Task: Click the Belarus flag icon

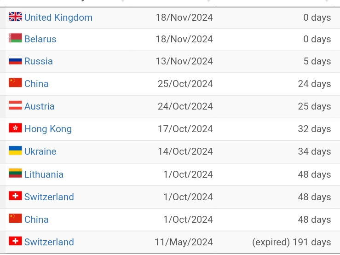Action: (x=15, y=38)
